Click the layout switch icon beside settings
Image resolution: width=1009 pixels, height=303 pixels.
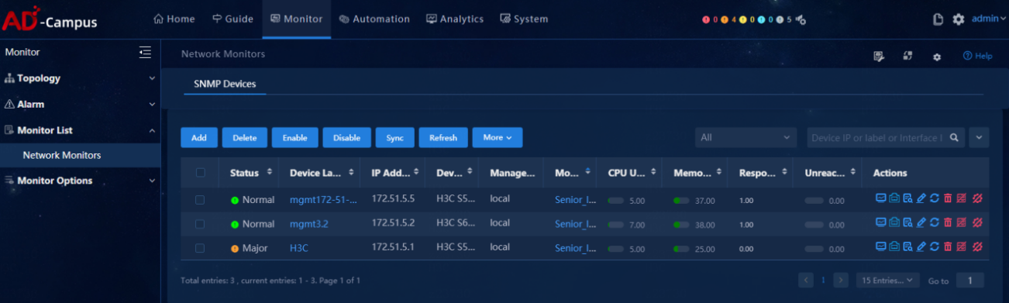pos(907,56)
